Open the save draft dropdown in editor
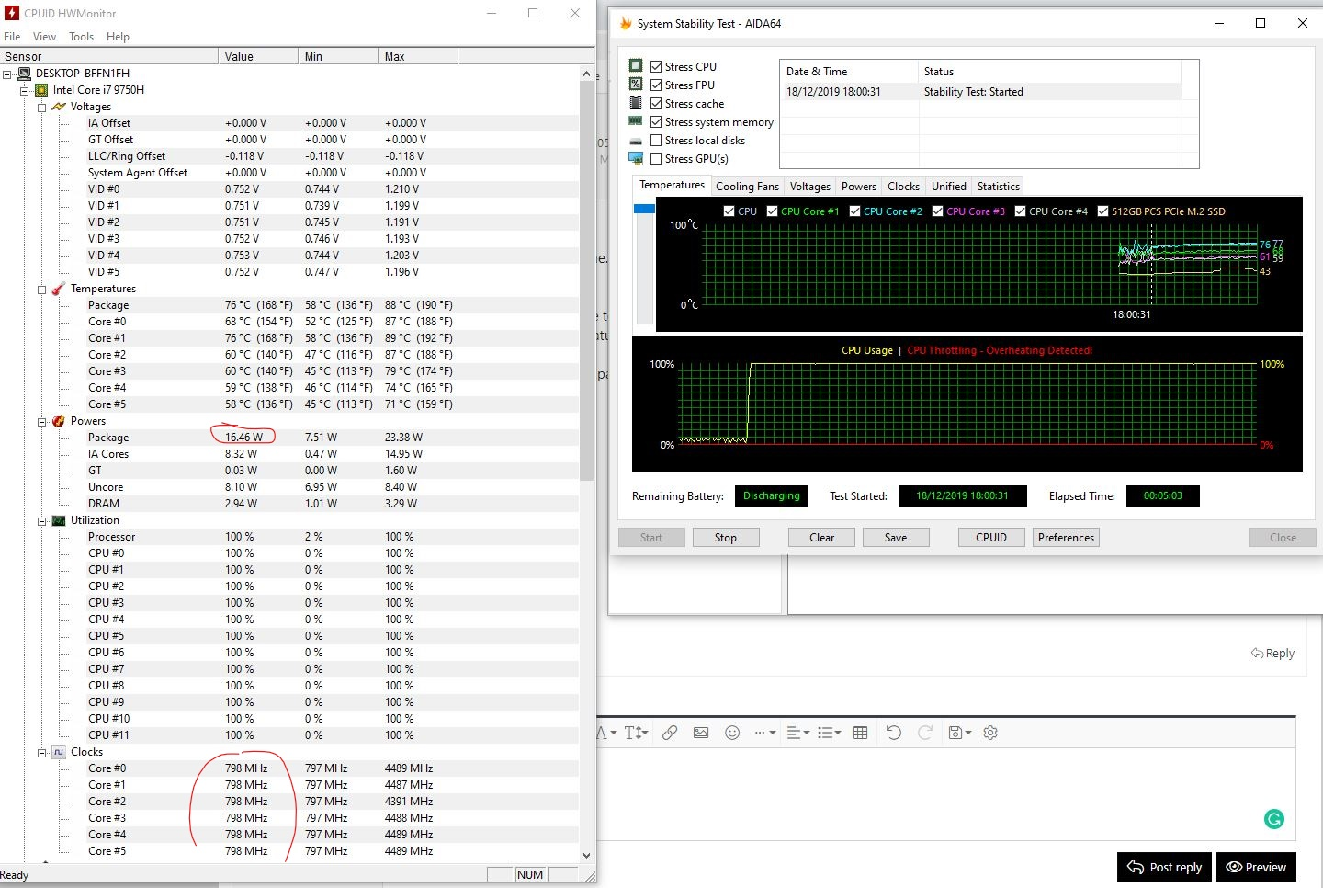 [959, 733]
